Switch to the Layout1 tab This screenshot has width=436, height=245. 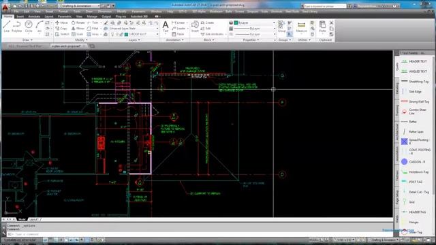(x=34, y=219)
